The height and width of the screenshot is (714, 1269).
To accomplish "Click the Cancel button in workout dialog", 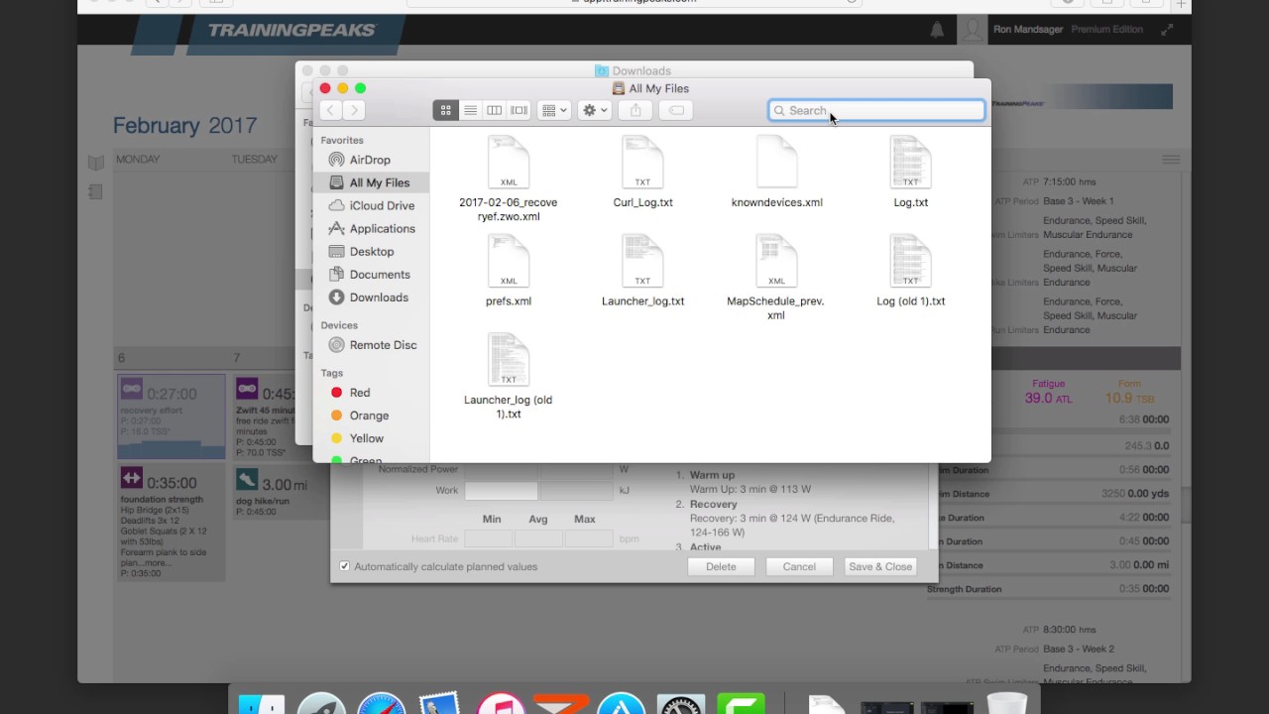I will coord(799,566).
